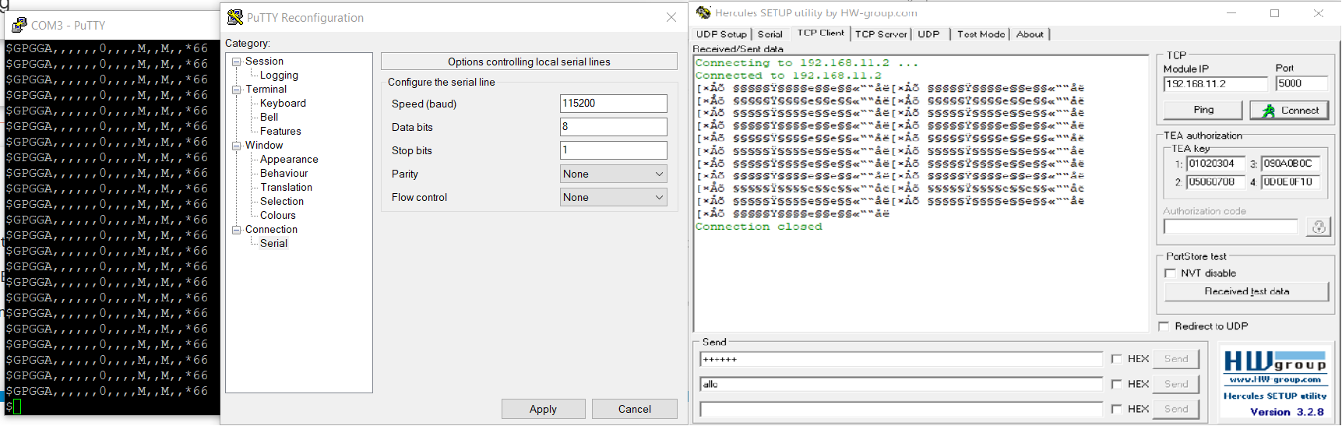
Task: Click the Speed (baud) input field
Action: 614,104
